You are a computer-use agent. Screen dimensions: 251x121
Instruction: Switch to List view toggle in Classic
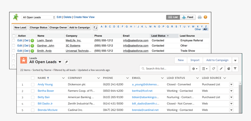(x=173, y=17)
